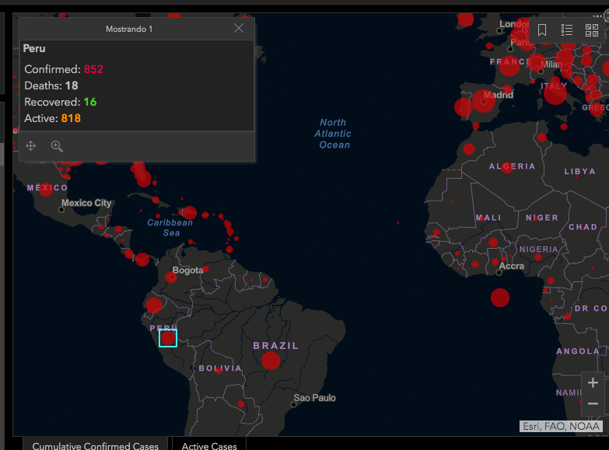Viewport: 609px width, 450px height.
Task: Click the Bogota case circle
Action: [171, 277]
